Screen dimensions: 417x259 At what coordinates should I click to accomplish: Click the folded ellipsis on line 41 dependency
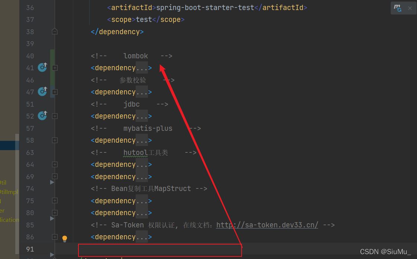tap(142, 68)
